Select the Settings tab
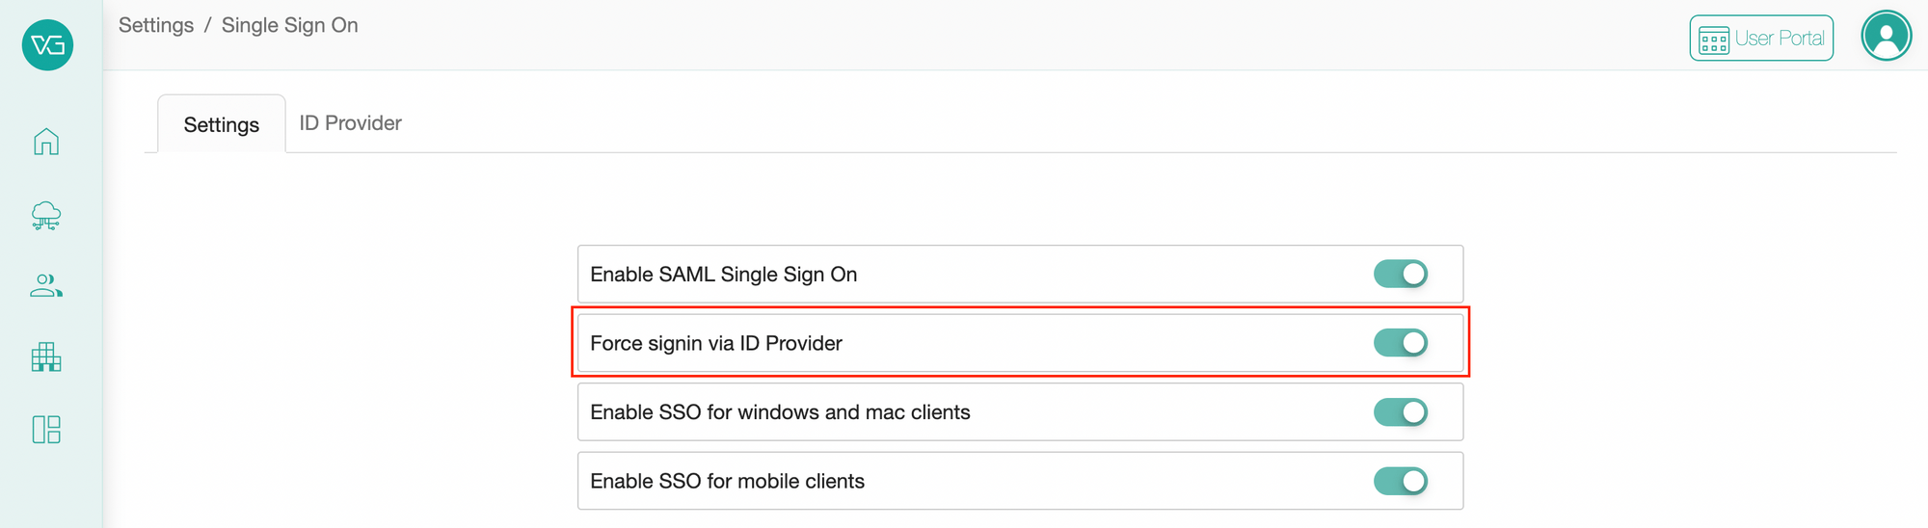This screenshot has height=528, width=1928. tap(222, 124)
